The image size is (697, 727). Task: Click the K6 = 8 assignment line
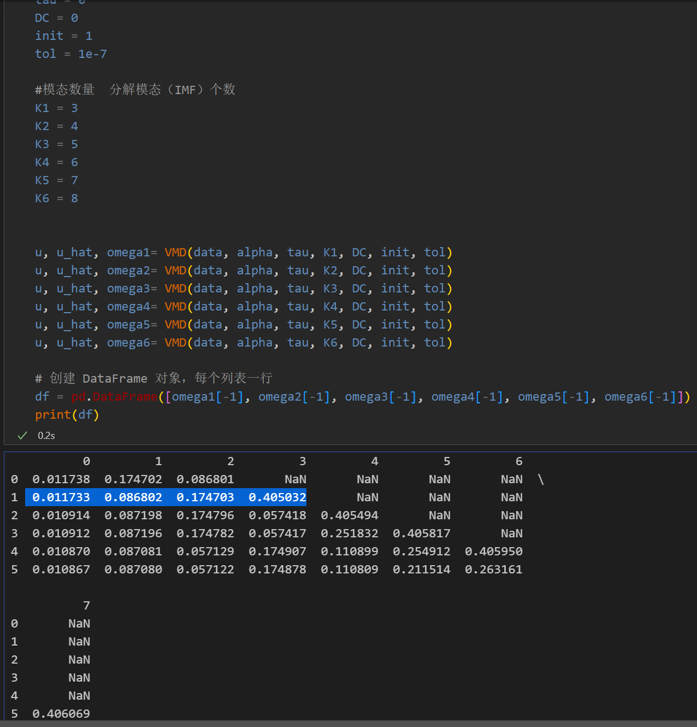pyautogui.click(x=56, y=198)
